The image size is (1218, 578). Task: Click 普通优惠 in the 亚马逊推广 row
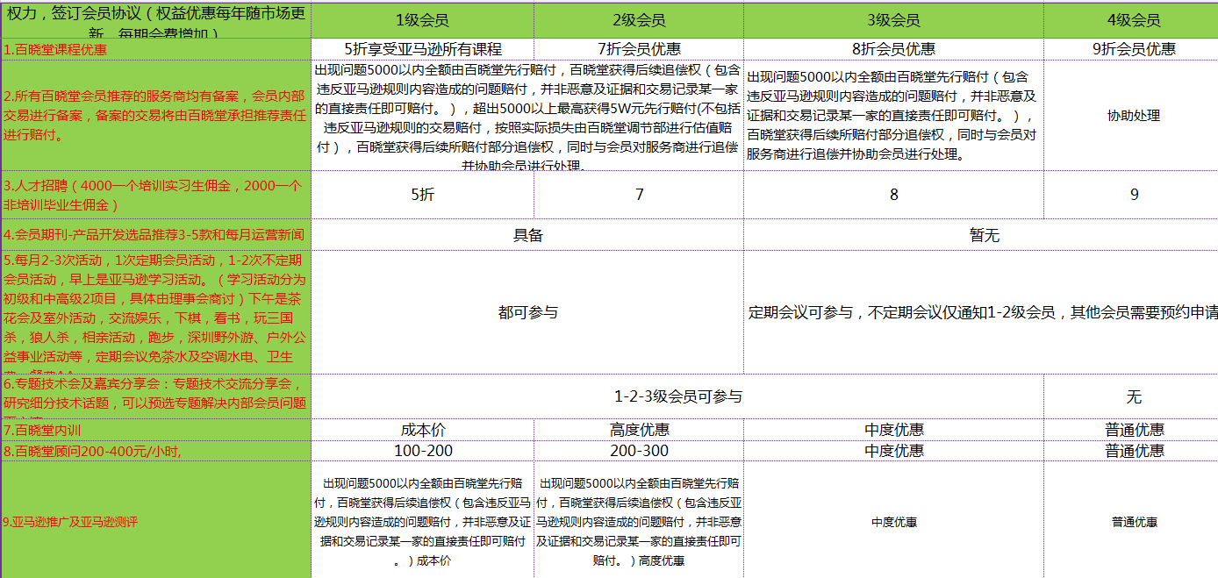coord(1131,520)
